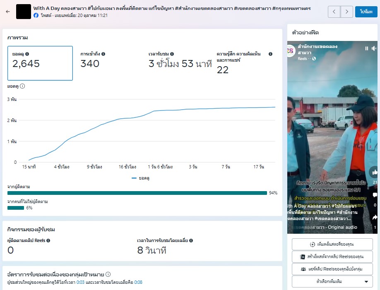Image resolution: width=380 pixels, height=290 pixels.
Task: Go to the previous post with left chevron
Action: click(x=334, y=12)
